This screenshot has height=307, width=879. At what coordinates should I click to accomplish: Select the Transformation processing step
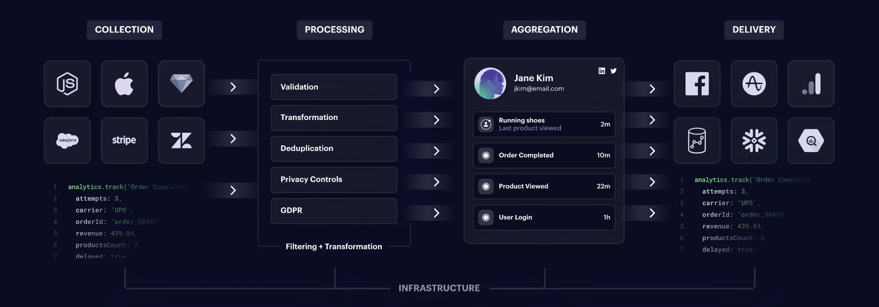point(334,118)
